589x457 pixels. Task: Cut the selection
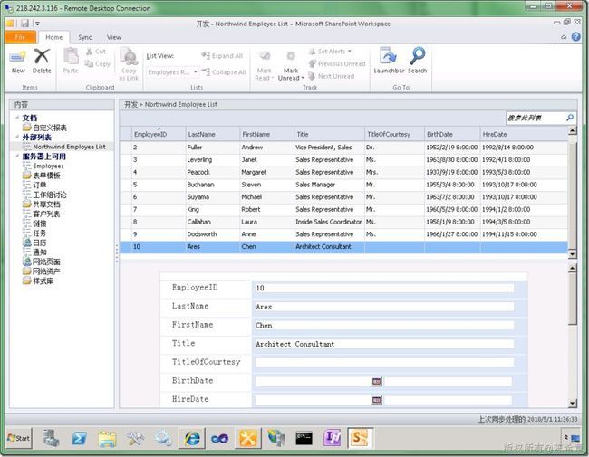coord(96,52)
